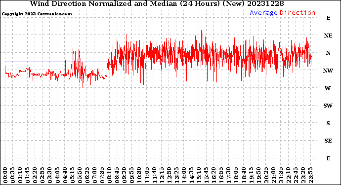Click the 21:35 time label
The image size is (341, 185).
(281, 175)
